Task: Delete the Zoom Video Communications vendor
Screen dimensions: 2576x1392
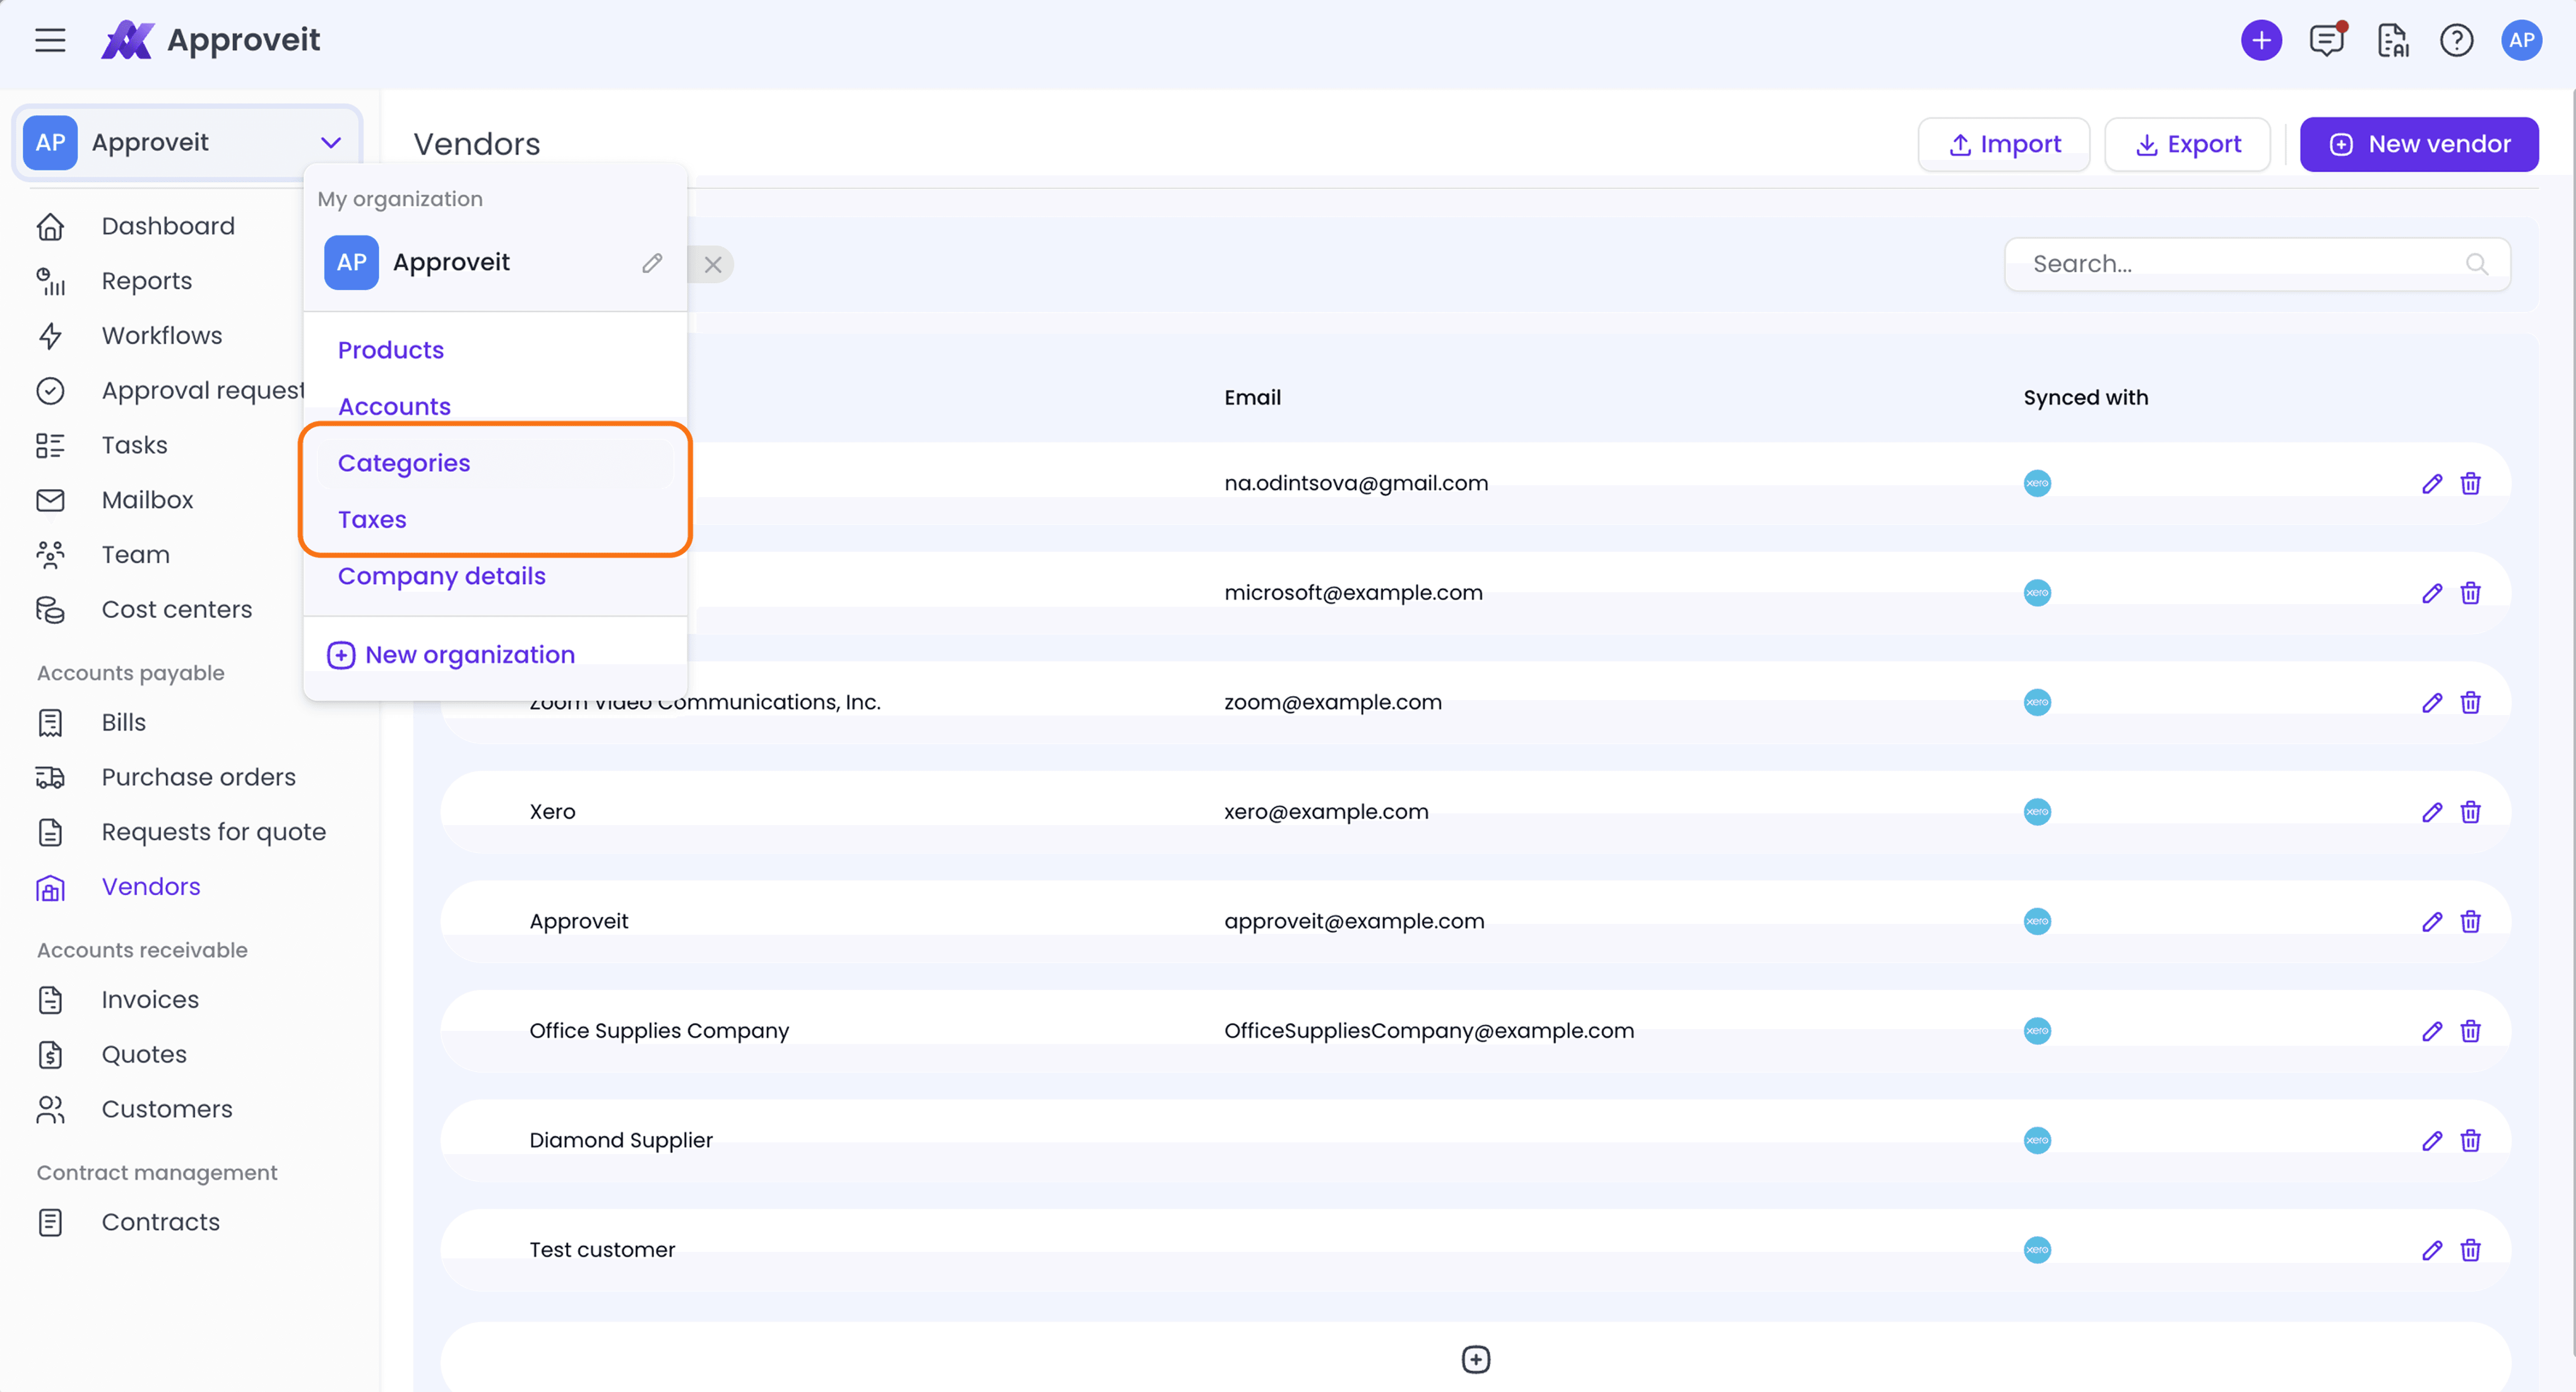Action: tap(2470, 703)
